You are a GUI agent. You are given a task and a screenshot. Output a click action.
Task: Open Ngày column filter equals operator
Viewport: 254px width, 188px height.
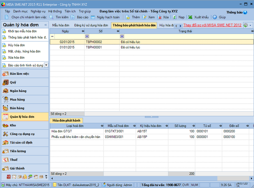coord(52,36)
